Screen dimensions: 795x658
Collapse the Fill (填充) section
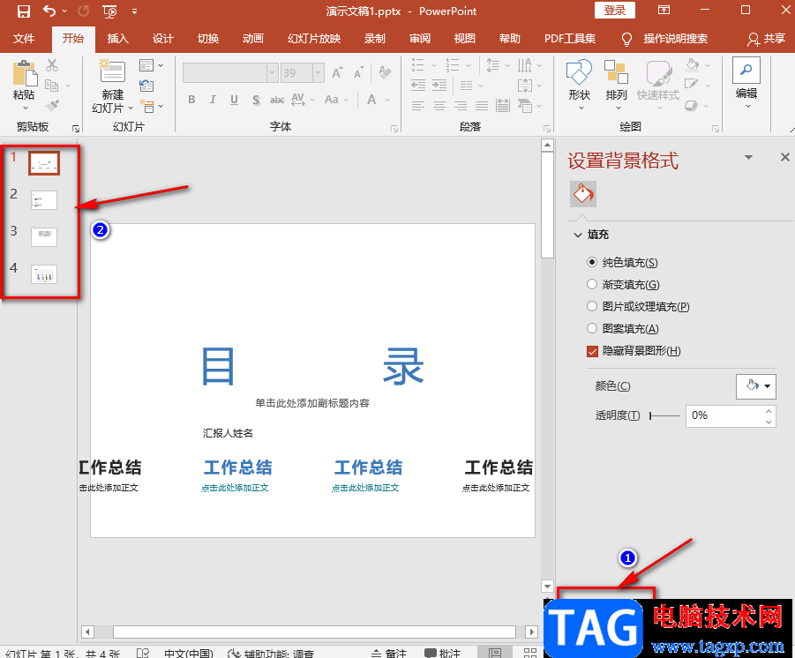tap(578, 236)
